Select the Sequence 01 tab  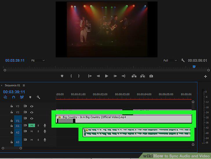pyautogui.click(x=12, y=85)
